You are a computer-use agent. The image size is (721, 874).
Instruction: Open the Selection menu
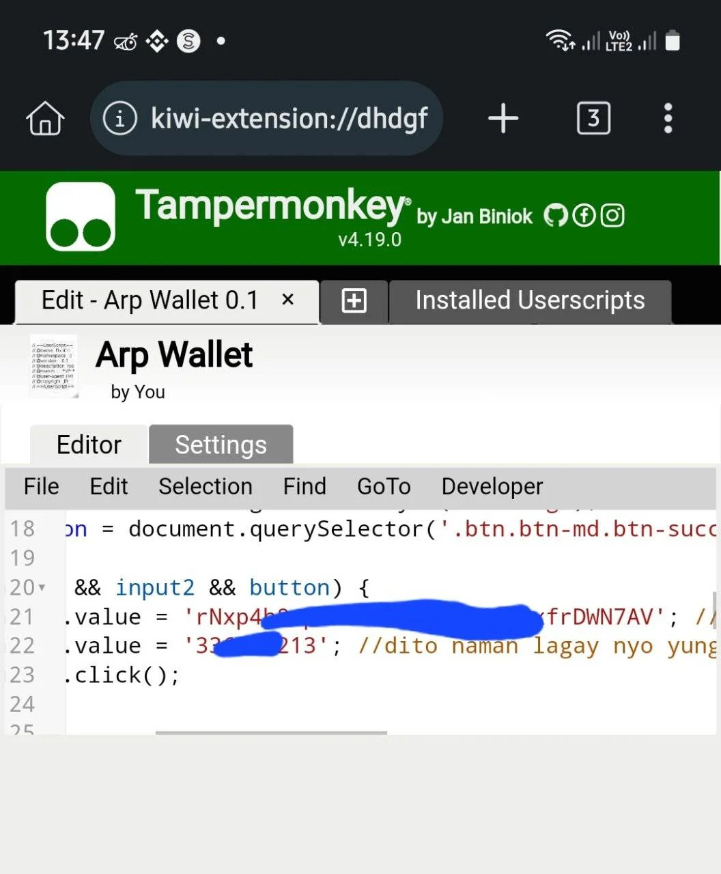[206, 486]
